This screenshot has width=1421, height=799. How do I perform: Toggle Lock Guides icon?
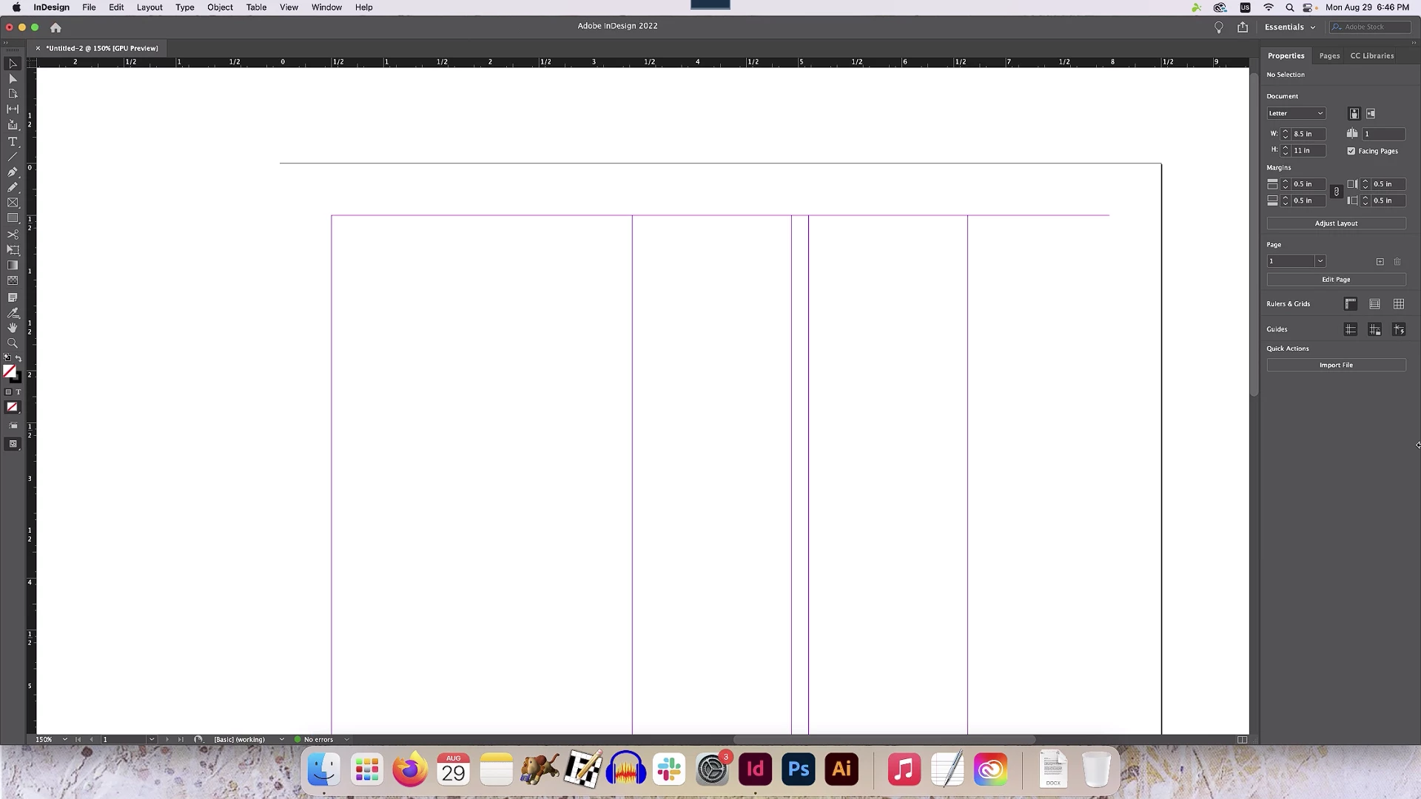(x=1374, y=330)
